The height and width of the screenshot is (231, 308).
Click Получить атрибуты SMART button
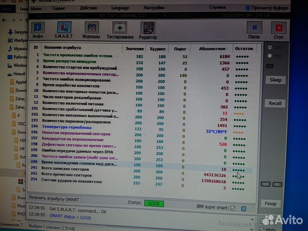54,199
